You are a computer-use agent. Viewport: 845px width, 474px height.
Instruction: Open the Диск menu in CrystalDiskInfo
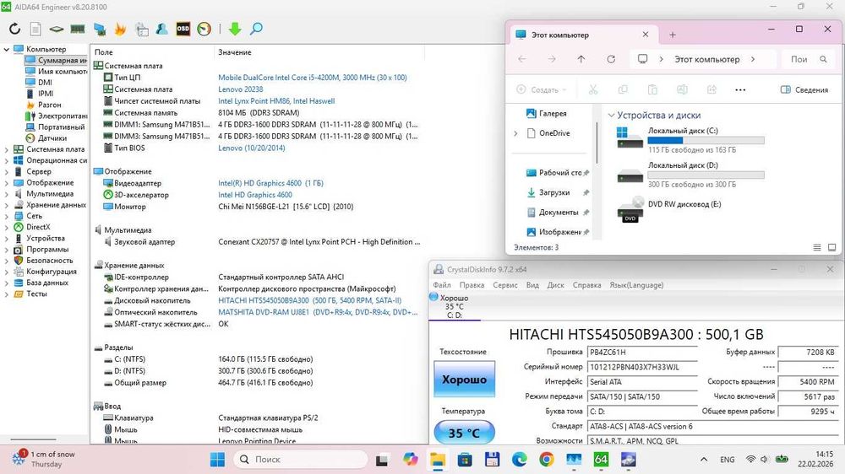coord(556,285)
